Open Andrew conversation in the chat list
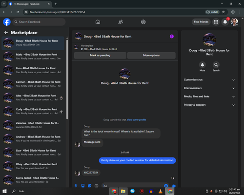244x195 pixels. click(x=33, y=139)
